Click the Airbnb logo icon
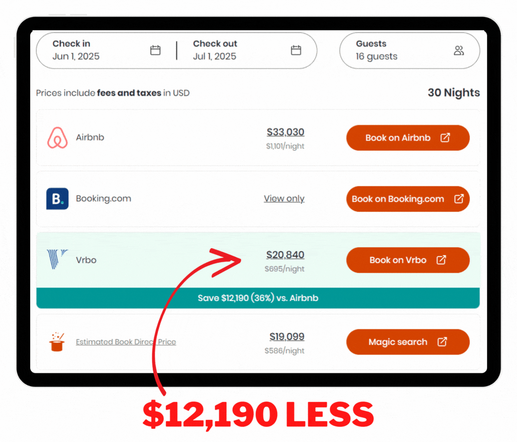 click(x=57, y=138)
